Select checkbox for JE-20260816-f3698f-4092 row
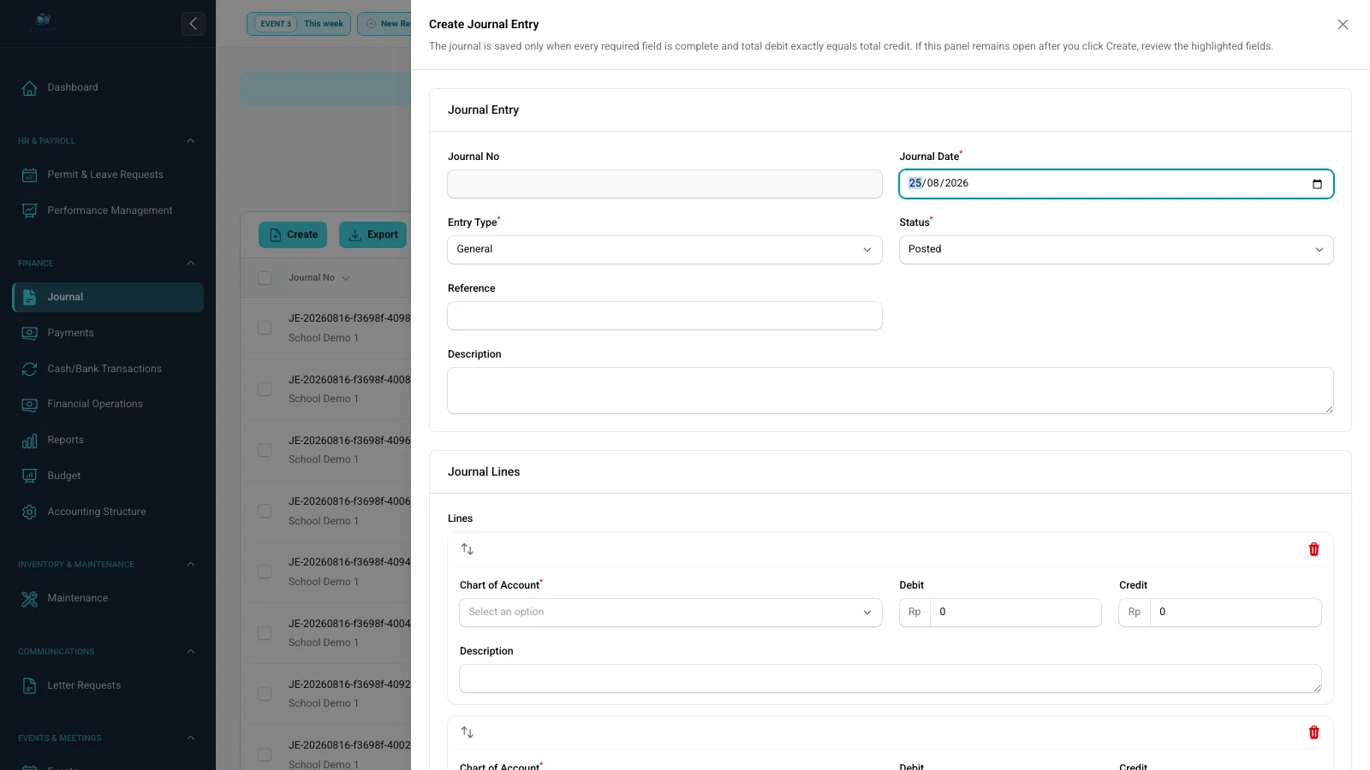The width and height of the screenshot is (1370, 770). [265, 694]
